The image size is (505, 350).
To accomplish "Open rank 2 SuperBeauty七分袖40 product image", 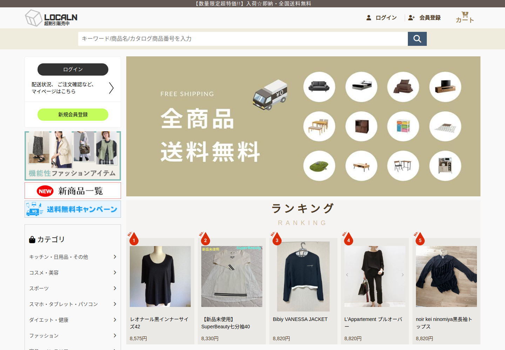I will tap(232, 276).
